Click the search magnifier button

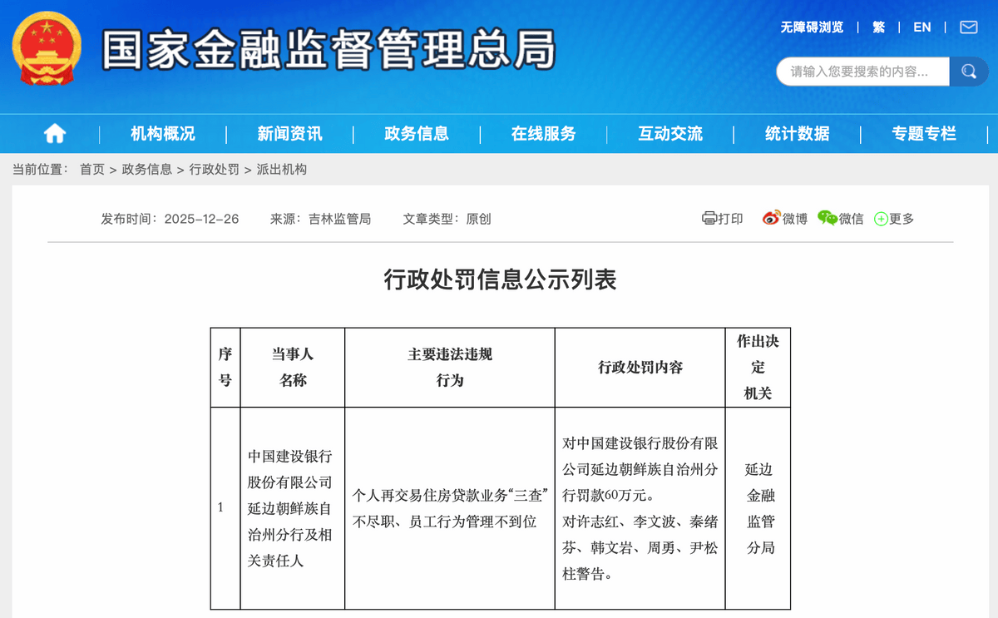point(968,72)
